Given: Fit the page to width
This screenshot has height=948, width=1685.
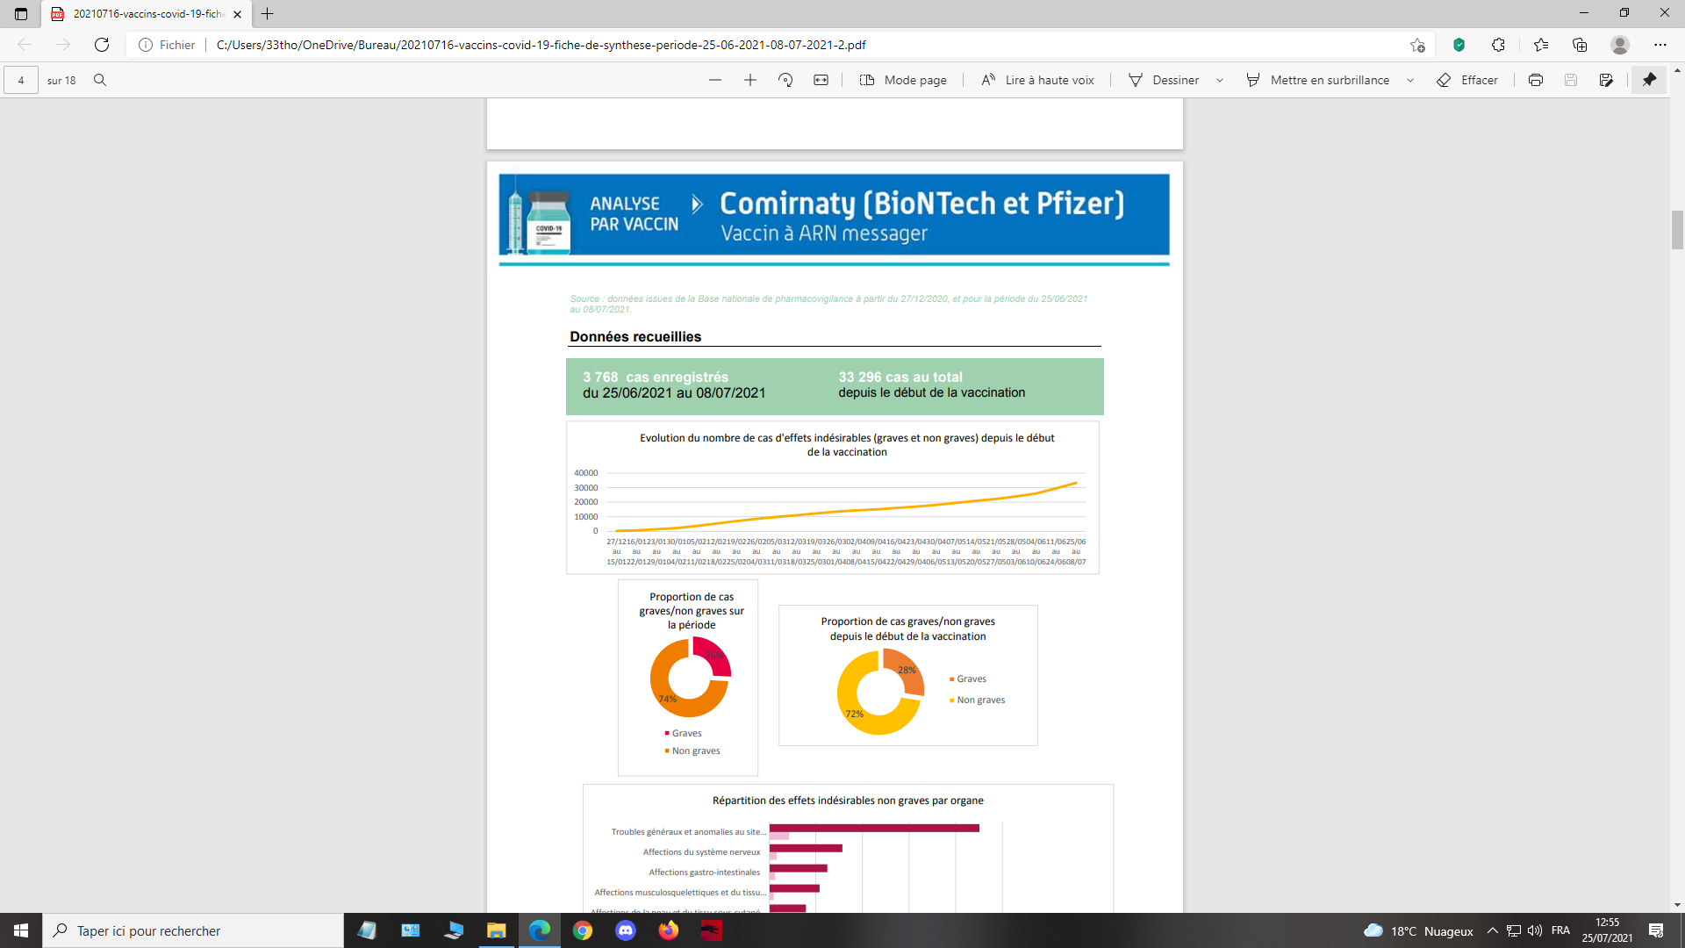Looking at the screenshot, I should click(821, 80).
